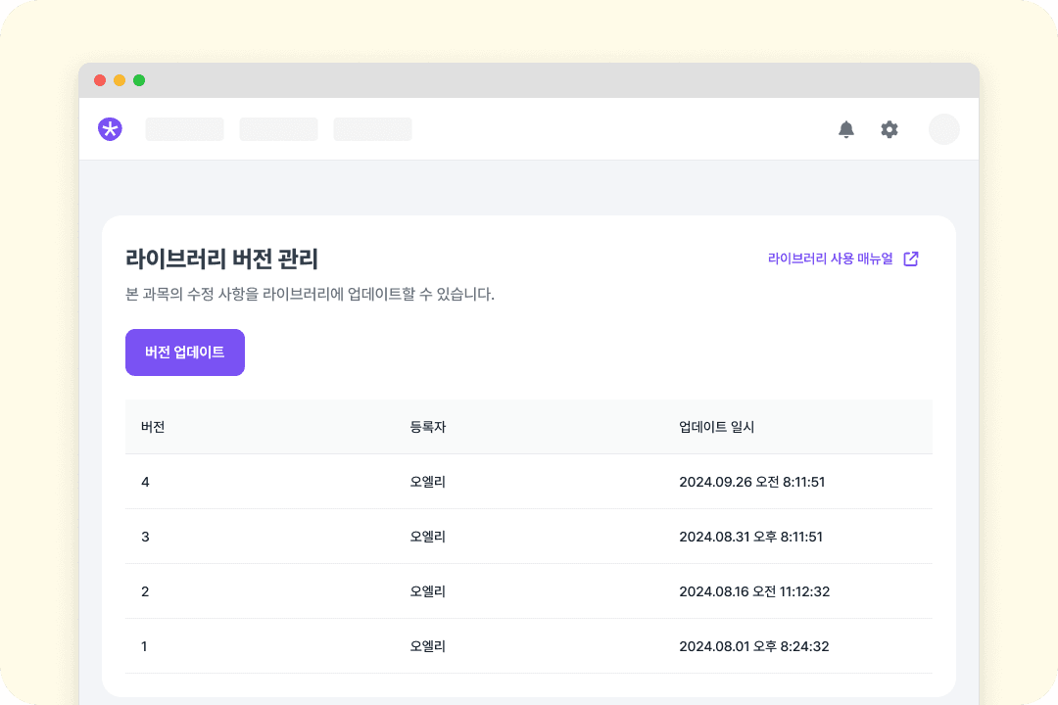Screen dimensions: 1058x705
Task: Click the user avatar circle
Action: click(944, 129)
